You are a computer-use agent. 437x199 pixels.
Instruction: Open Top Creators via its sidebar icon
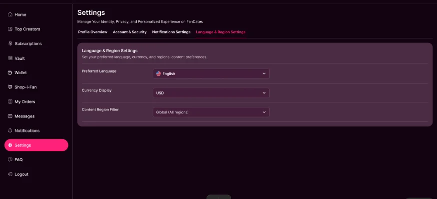[x=10, y=29]
